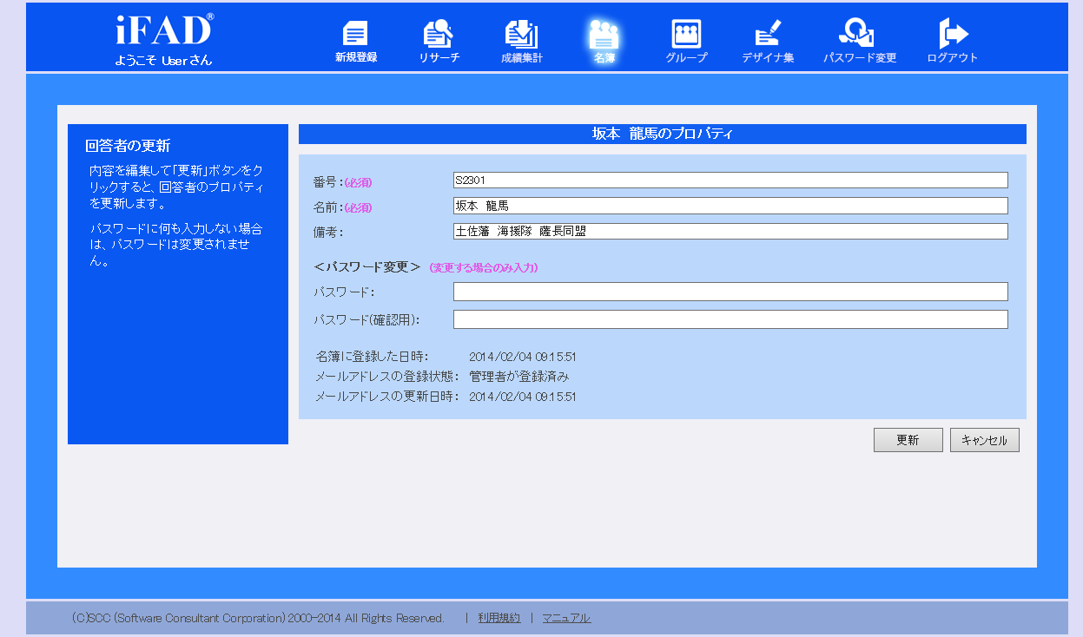
Task: Click the パスワード確認用 confirmation field
Action: (x=730, y=318)
